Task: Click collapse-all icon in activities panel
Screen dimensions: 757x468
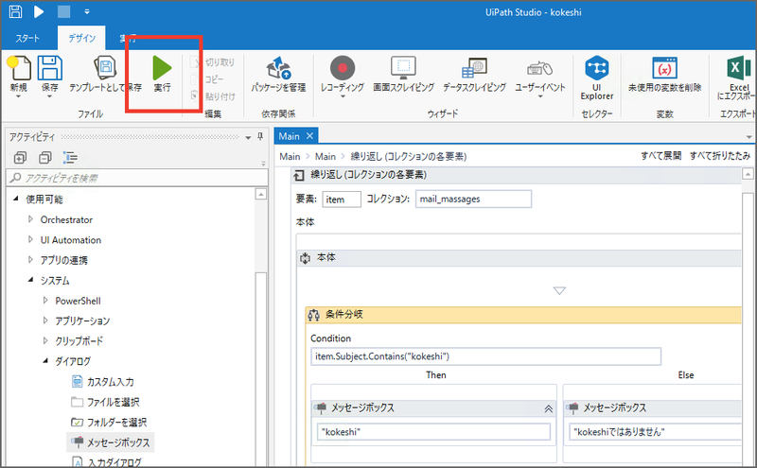Action: pos(44,157)
